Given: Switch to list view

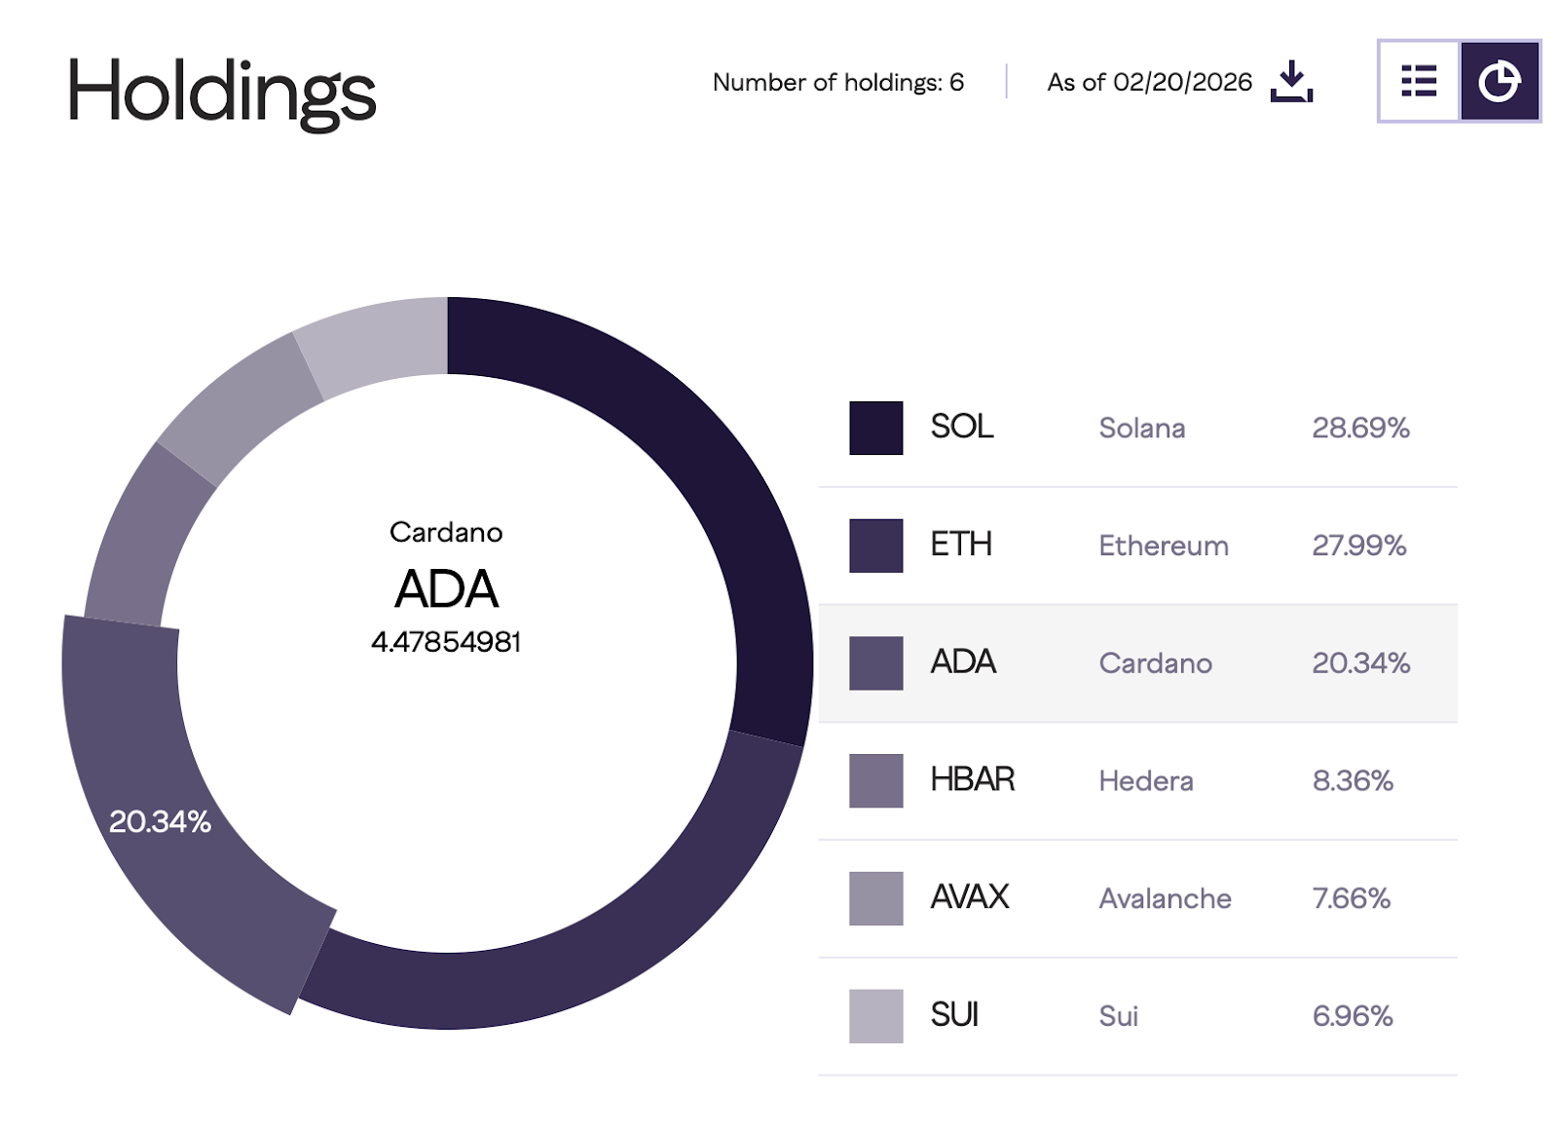Looking at the screenshot, I should (1419, 81).
